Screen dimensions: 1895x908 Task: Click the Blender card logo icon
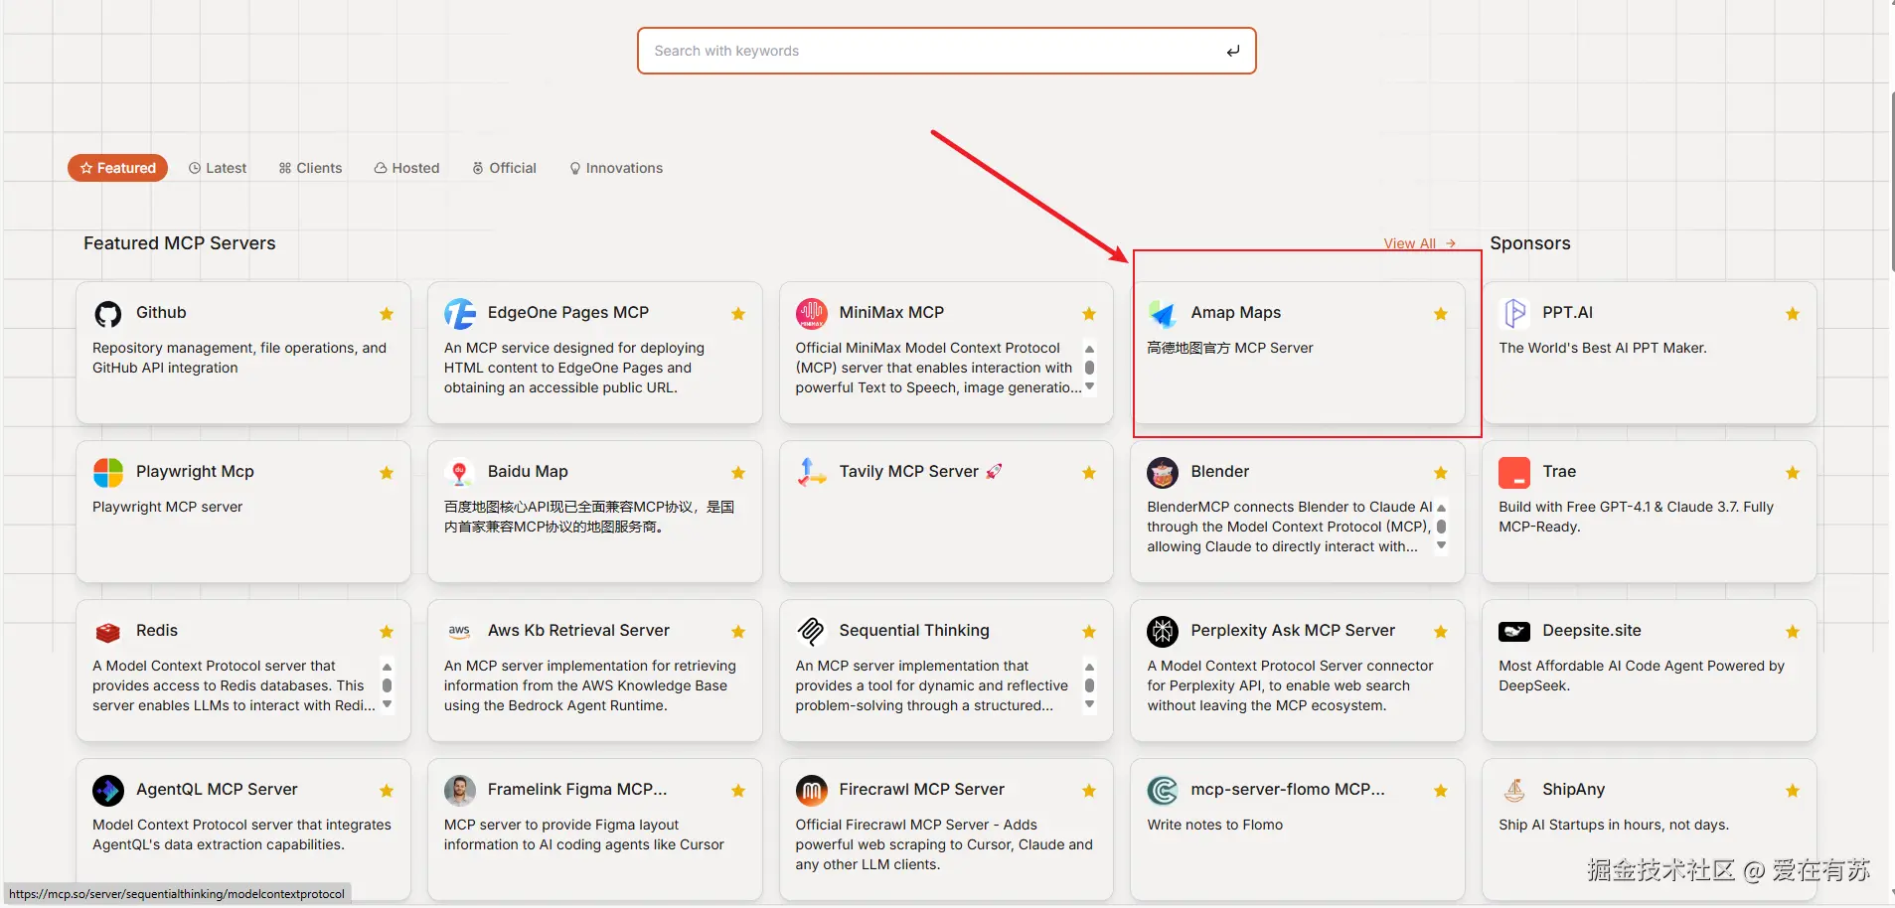coord(1163,473)
